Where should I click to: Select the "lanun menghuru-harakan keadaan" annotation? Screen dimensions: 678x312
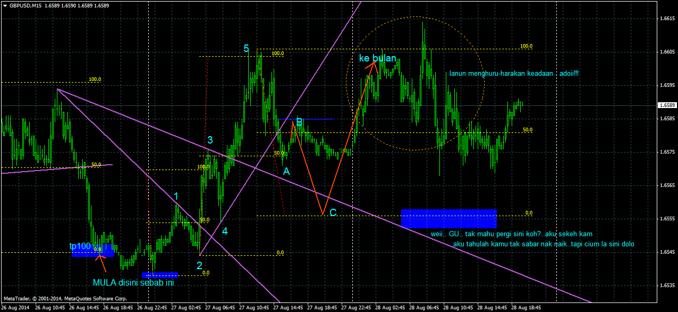[x=514, y=74]
